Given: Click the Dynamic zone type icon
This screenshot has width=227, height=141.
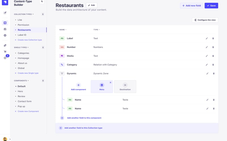Looking at the screenshot, I should [62, 74].
